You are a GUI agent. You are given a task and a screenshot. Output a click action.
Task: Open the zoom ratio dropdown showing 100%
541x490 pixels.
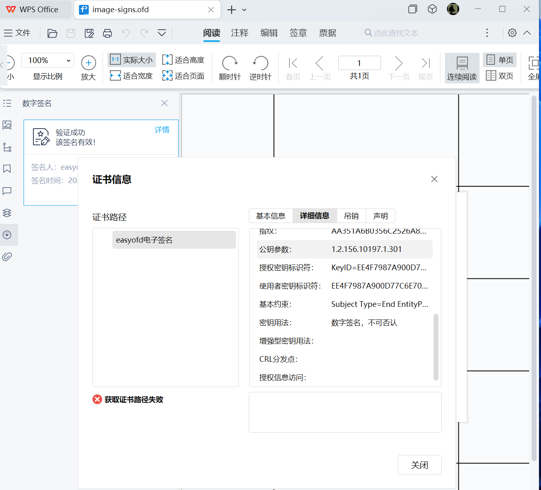click(x=48, y=60)
